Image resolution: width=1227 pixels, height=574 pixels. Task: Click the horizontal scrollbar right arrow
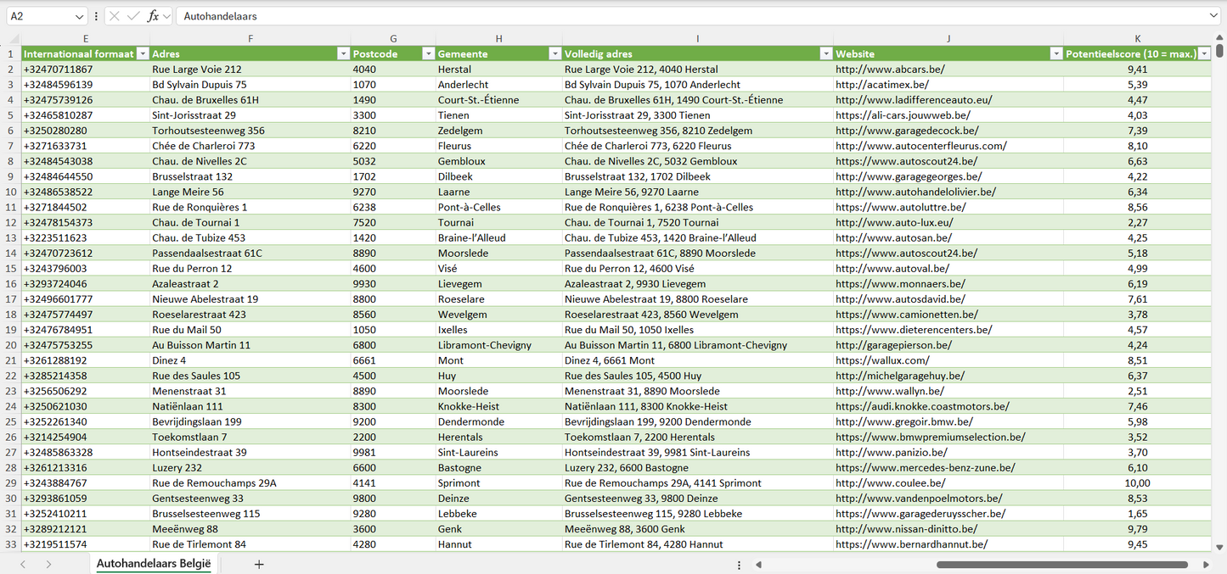pyautogui.click(x=1206, y=565)
